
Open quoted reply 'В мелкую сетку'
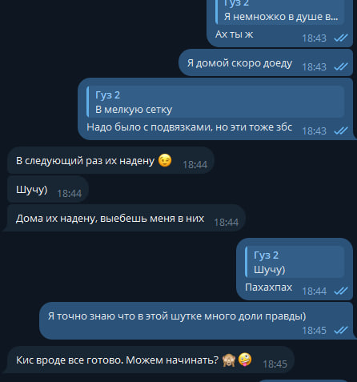pos(215,102)
